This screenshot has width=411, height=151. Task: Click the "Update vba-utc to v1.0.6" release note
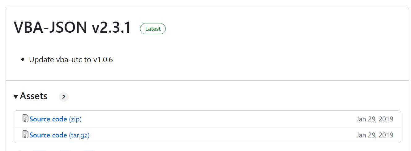pos(71,59)
